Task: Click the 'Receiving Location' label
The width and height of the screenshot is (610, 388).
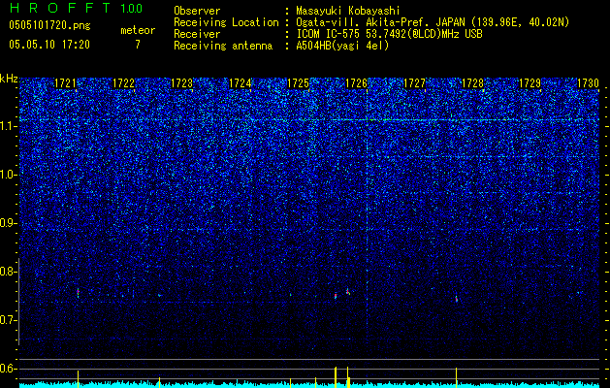Action: click(x=226, y=22)
